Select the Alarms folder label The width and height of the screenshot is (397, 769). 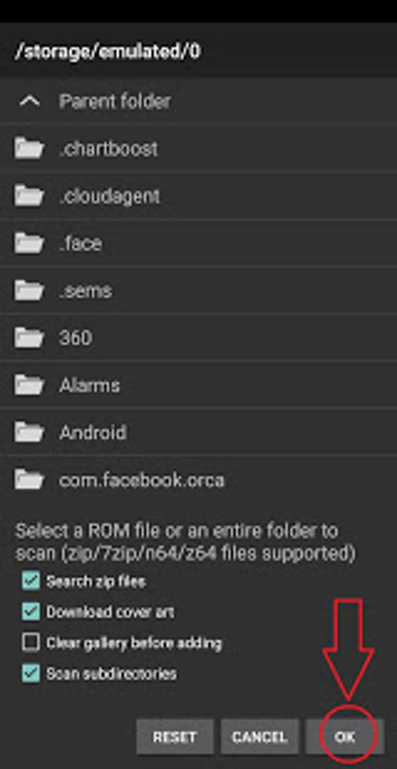tap(90, 385)
